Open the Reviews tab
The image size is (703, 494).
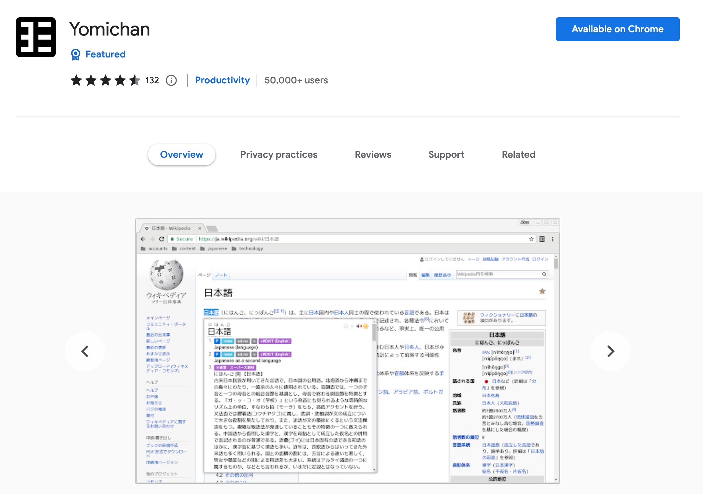(373, 155)
